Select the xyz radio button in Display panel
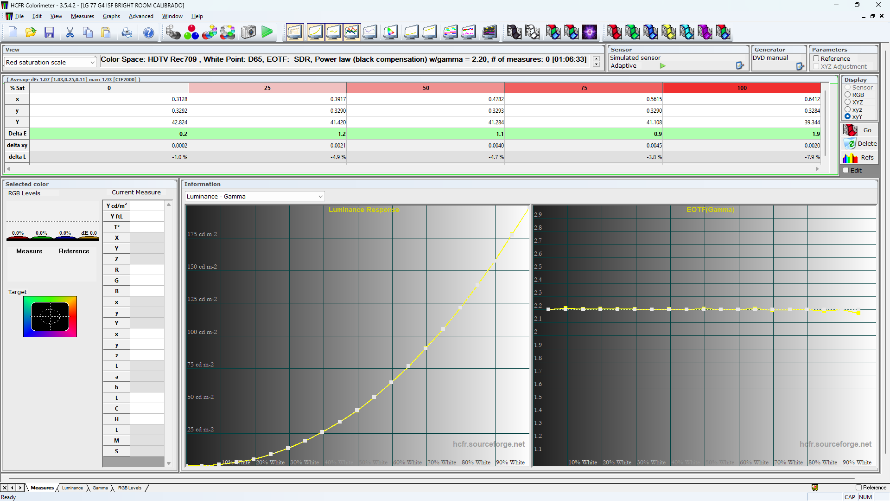The image size is (890, 501). pos(847,110)
